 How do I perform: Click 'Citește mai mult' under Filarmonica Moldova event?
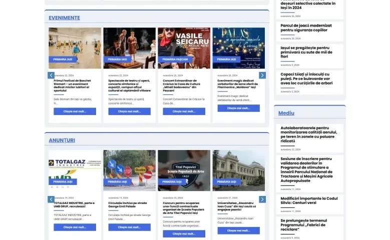coord(238,108)
